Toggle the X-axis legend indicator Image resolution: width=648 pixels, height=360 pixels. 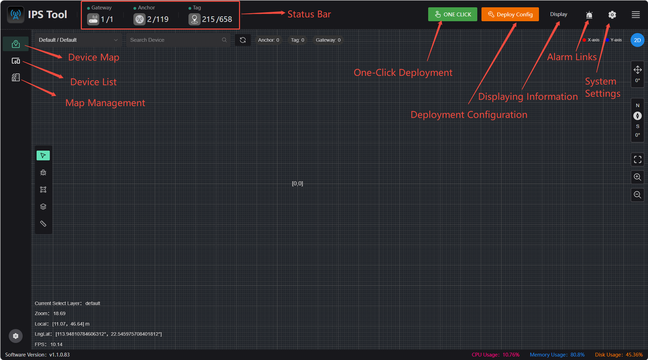591,40
